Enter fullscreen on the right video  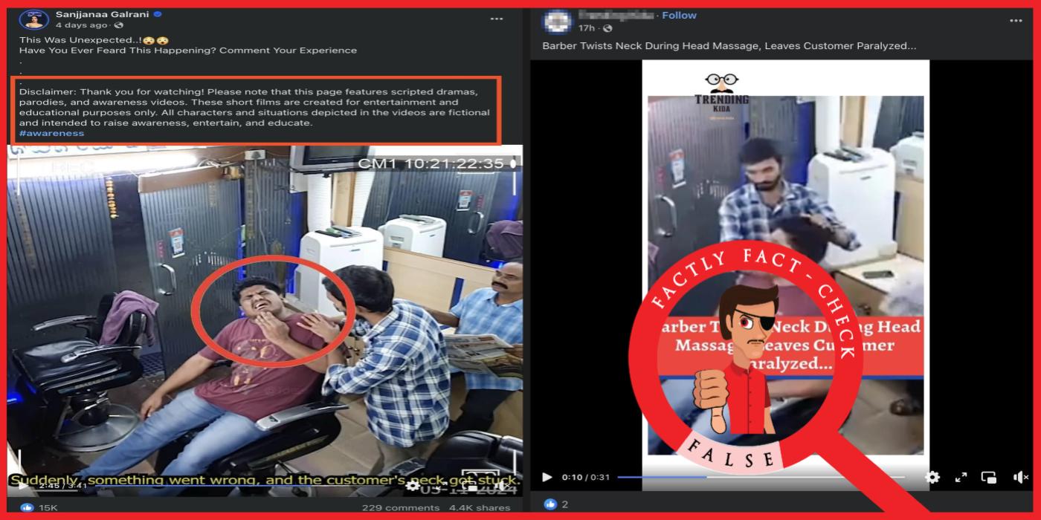point(961,477)
